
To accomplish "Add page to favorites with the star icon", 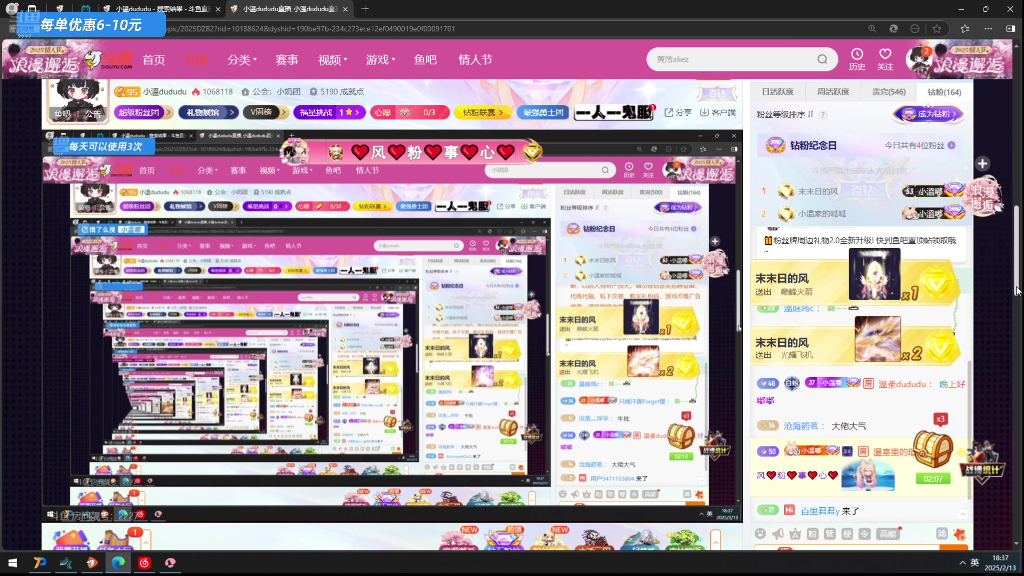I will (x=937, y=29).
